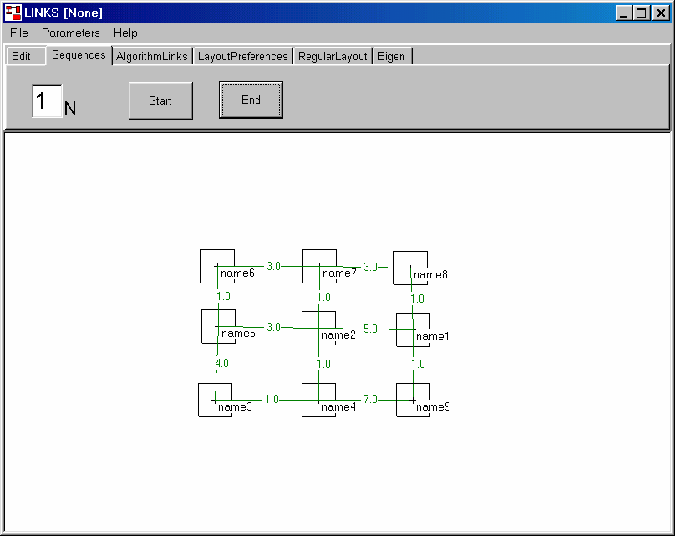Open the Parameters menu

70,33
